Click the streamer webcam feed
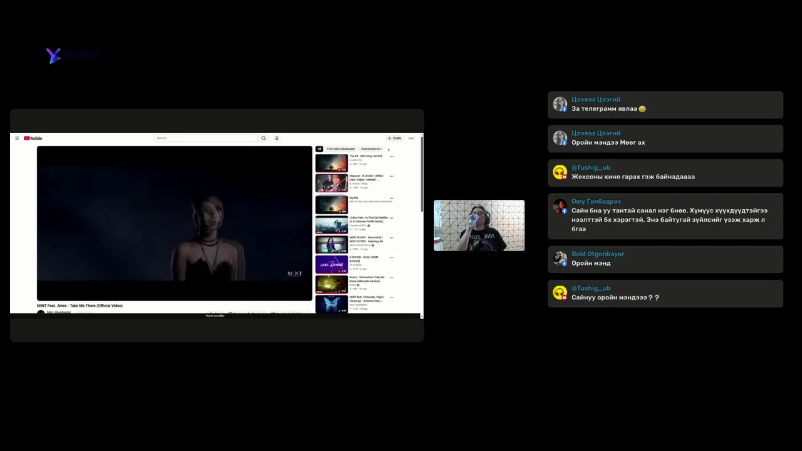The image size is (802, 451). (479, 225)
